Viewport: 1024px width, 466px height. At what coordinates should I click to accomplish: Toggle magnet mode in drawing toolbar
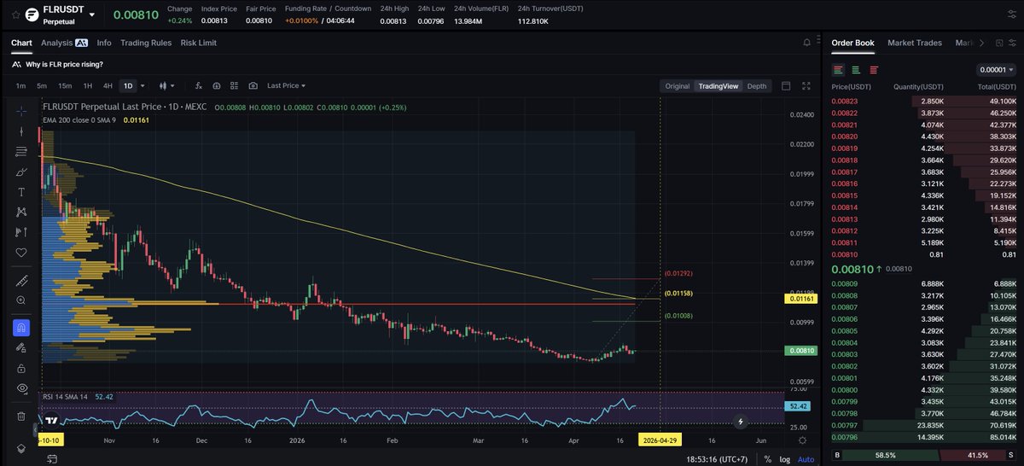[x=21, y=327]
